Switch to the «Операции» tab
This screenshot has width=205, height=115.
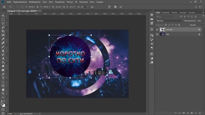pyautogui.click(x=166, y=12)
